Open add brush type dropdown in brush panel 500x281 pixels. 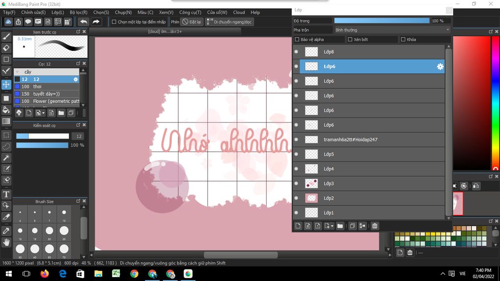click(x=43, y=113)
